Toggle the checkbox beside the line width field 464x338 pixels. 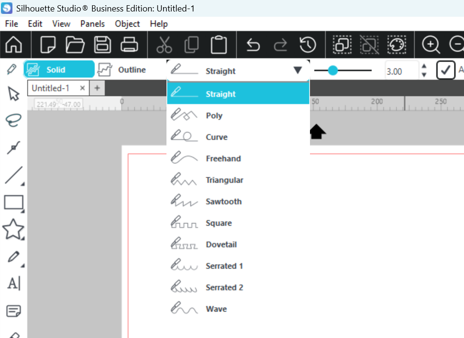tap(445, 71)
